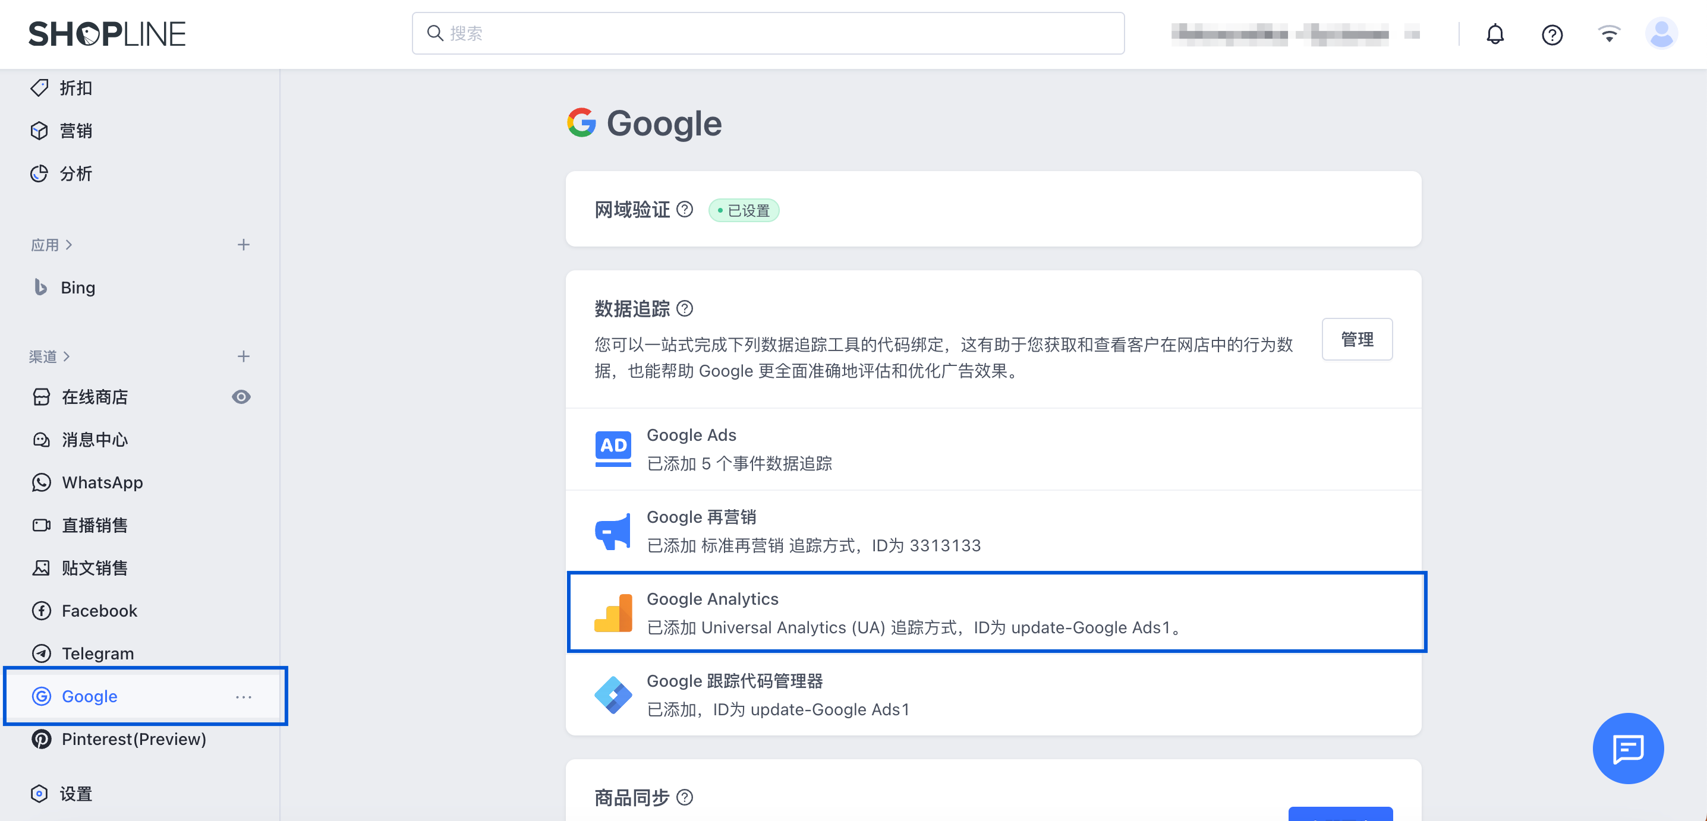Click the 管理 button
Image resolution: width=1707 pixels, height=821 pixels.
[x=1357, y=339]
